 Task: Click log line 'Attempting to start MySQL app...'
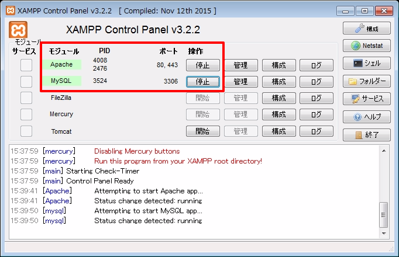[149, 211]
